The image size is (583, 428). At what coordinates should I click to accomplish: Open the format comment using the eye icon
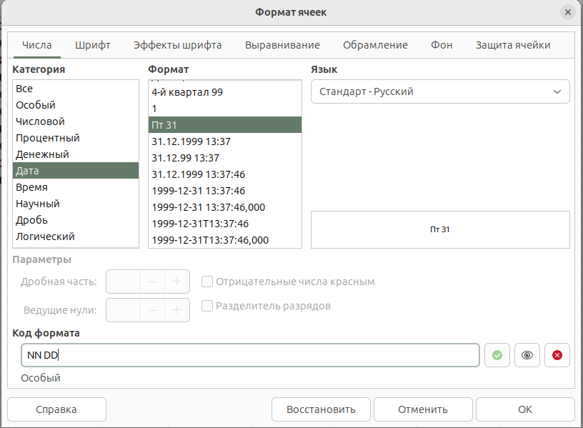[x=527, y=355]
